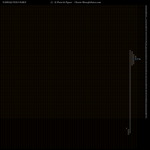Click the blue current-price square marker
150x150 pixels.
click(x=136, y=59)
